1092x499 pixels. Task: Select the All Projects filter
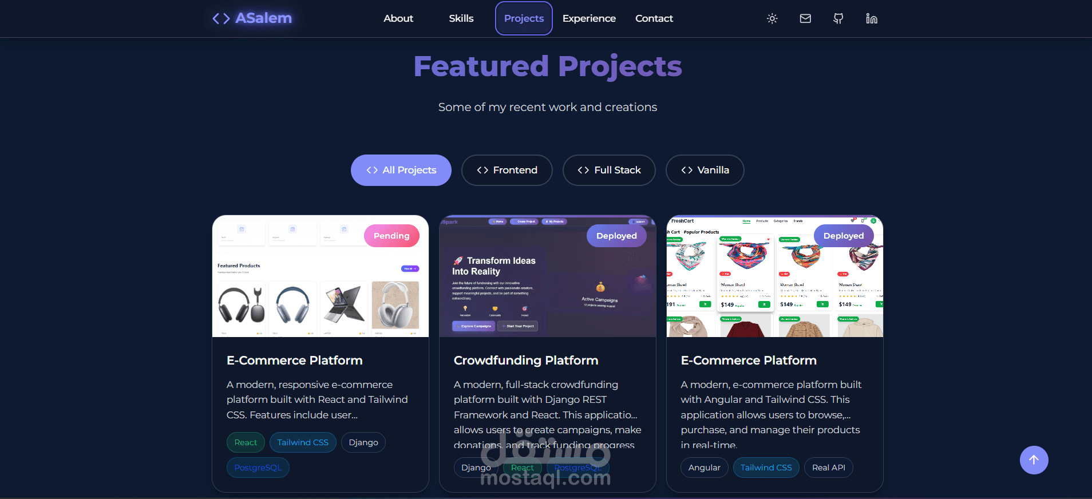401,170
